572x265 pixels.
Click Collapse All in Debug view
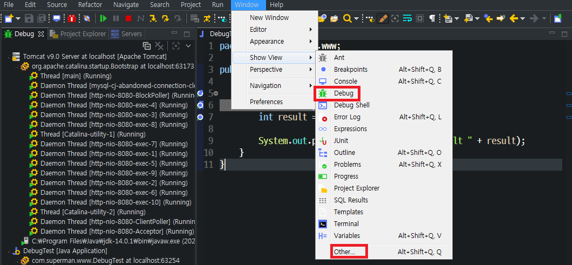[x=147, y=46]
